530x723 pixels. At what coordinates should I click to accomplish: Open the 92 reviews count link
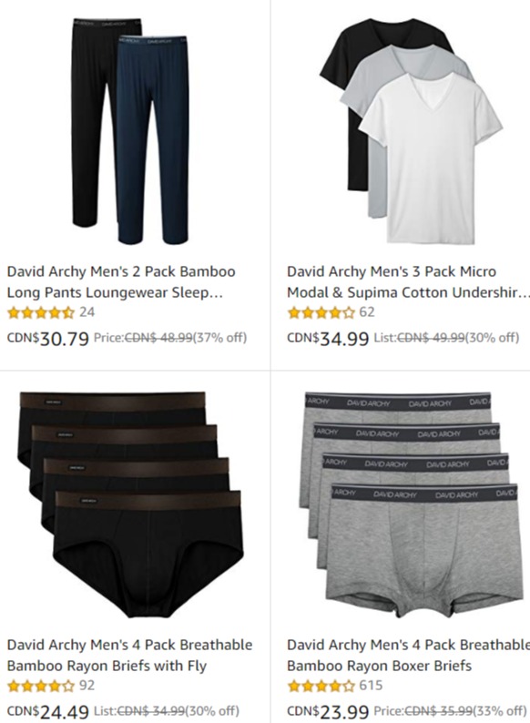pyautogui.click(x=87, y=685)
